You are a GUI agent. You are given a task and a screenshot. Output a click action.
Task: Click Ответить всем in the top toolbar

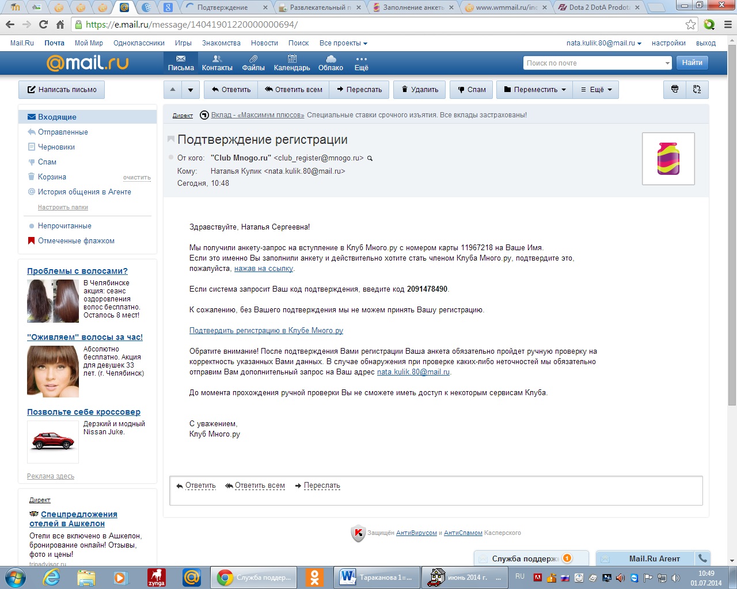point(294,89)
